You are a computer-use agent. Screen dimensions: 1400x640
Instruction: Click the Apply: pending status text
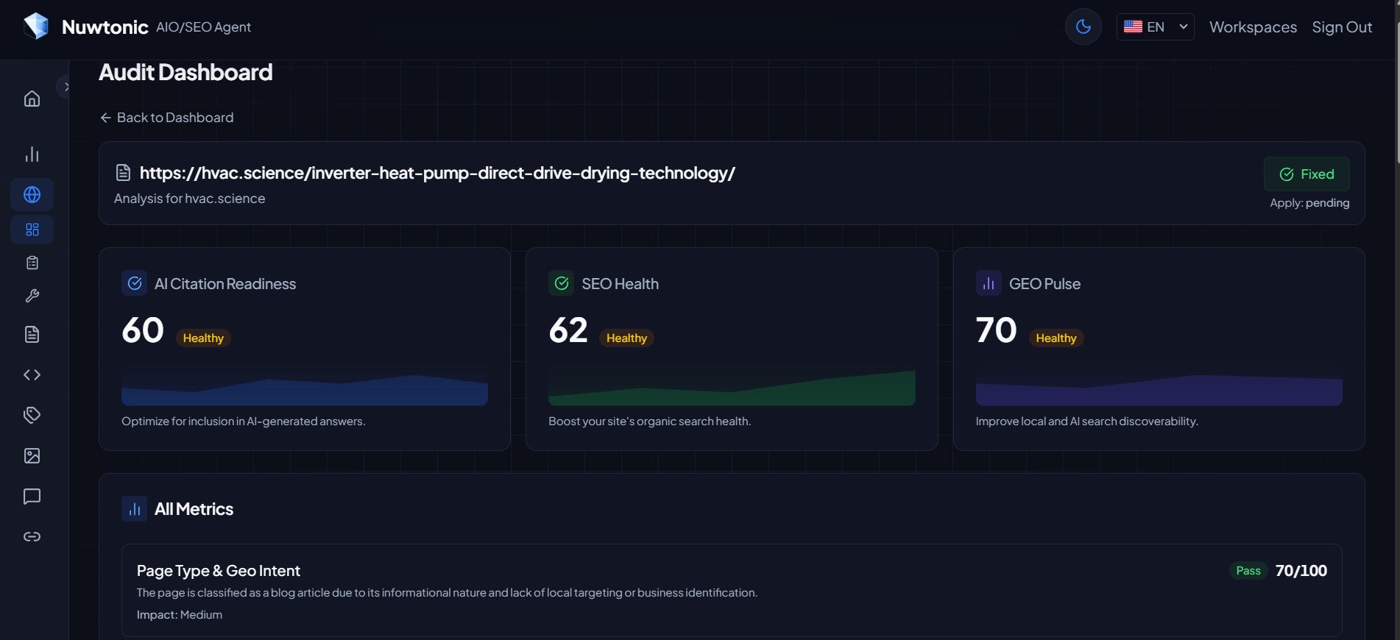tap(1309, 203)
